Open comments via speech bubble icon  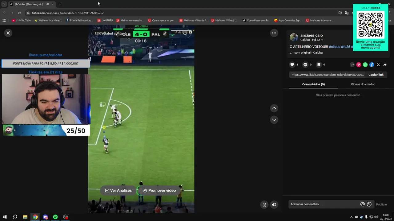[x=305, y=64]
